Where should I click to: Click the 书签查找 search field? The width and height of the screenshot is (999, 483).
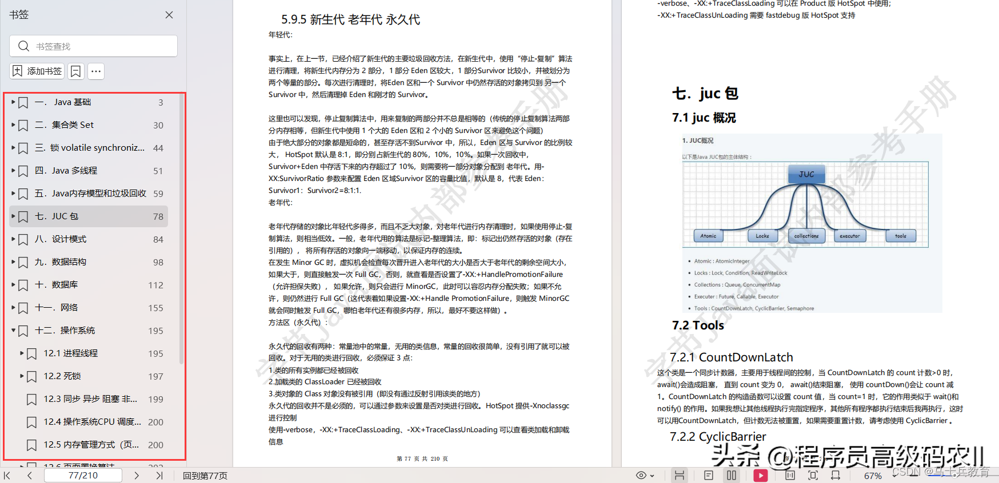93,46
